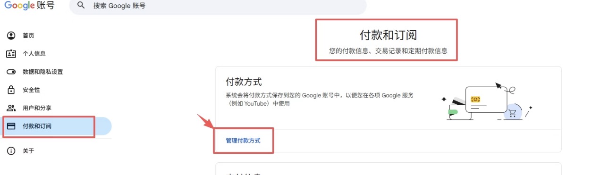
Task: Focus the 搜索 Google 账号 search field
Action: pyautogui.click(x=218, y=6)
